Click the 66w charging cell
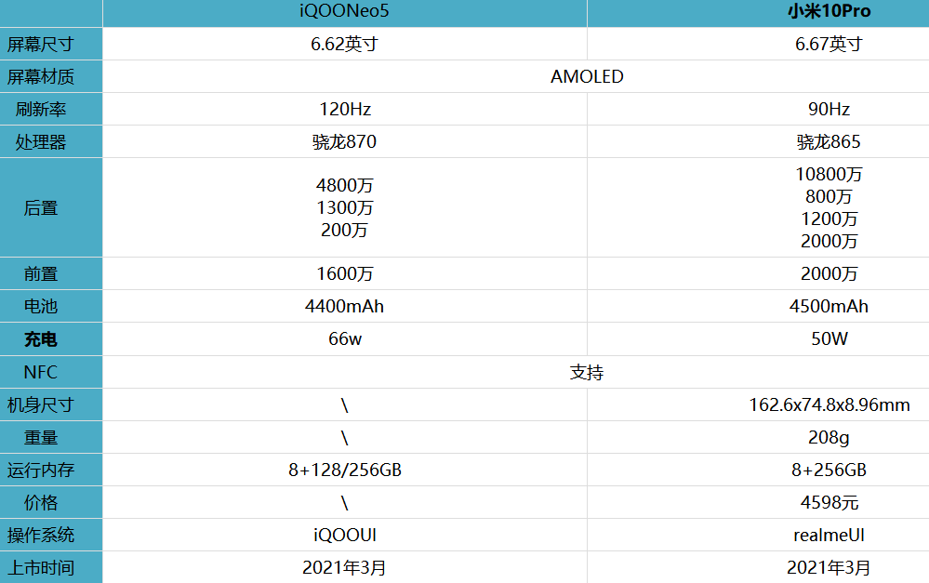929x583 pixels. (x=345, y=338)
